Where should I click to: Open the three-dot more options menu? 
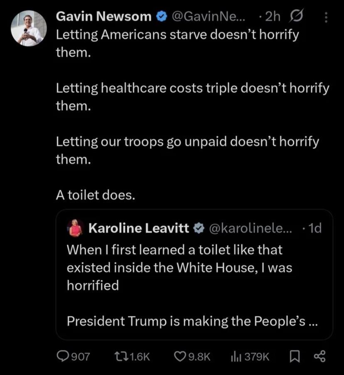(x=325, y=17)
